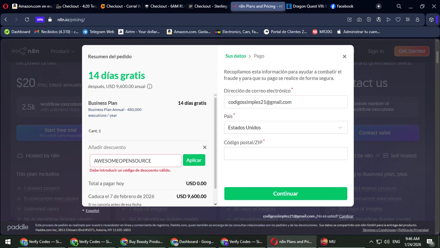This screenshot has width=440, height=248.
Task: Click the edit page icon in address bar
Action: (349, 20)
